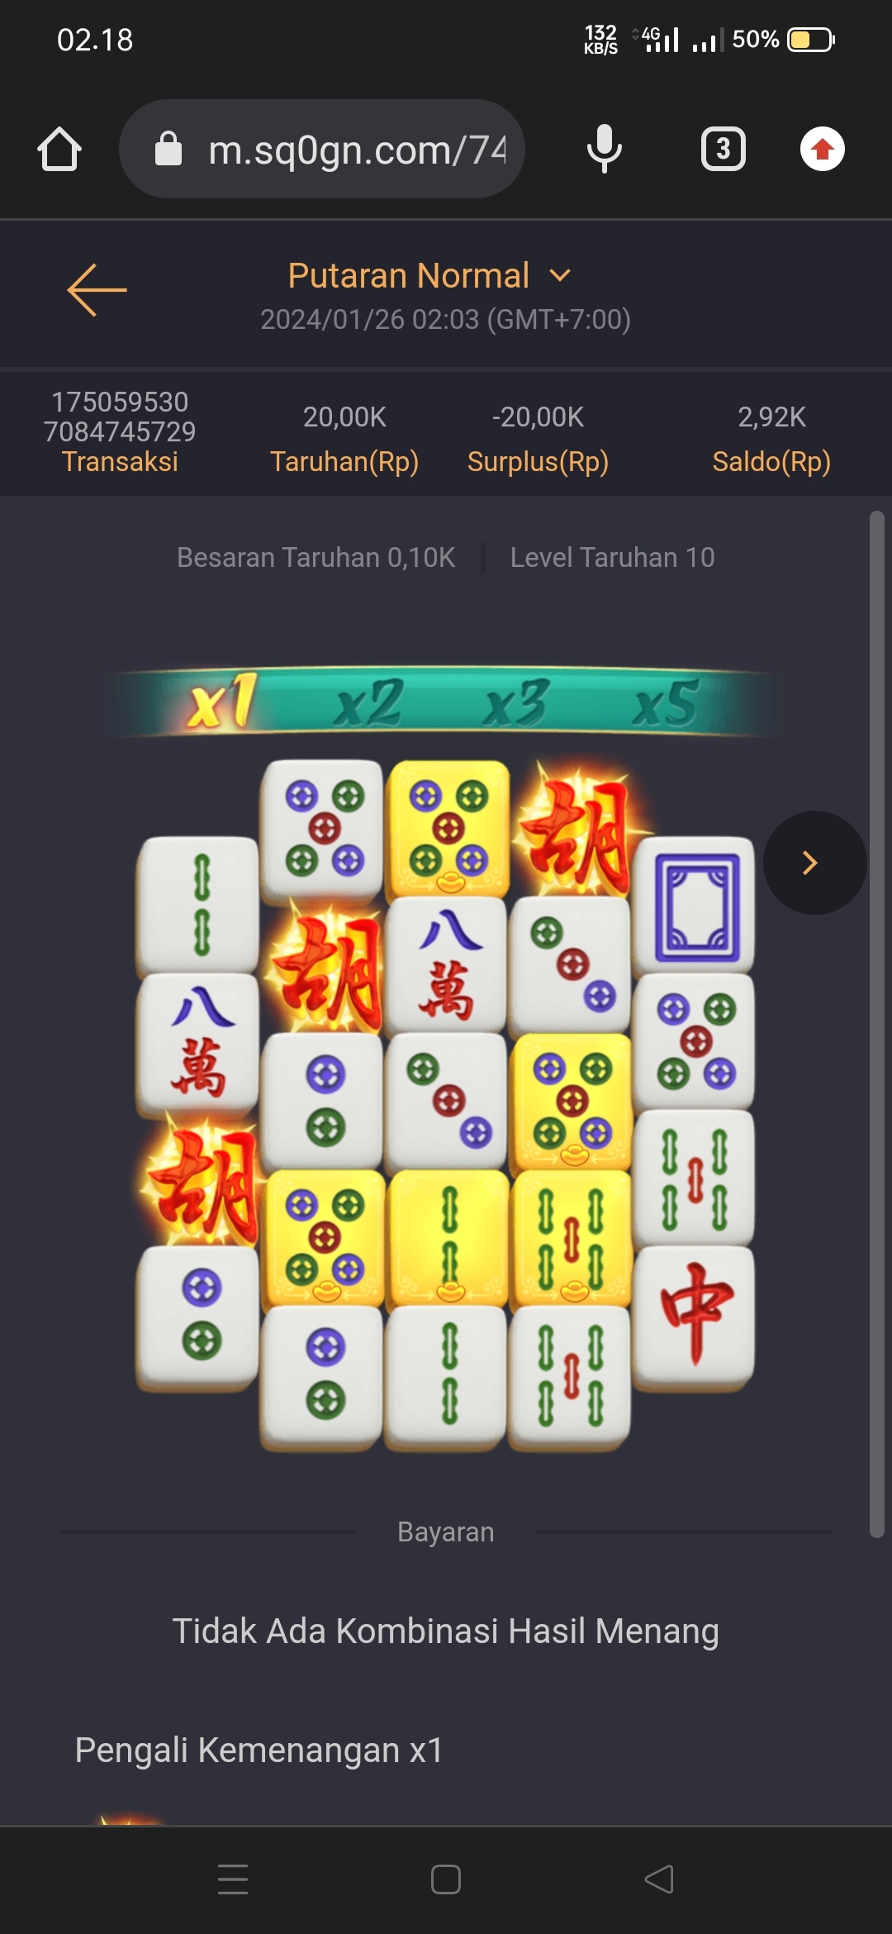Tap the microphone voice search icon

pos(604,149)
